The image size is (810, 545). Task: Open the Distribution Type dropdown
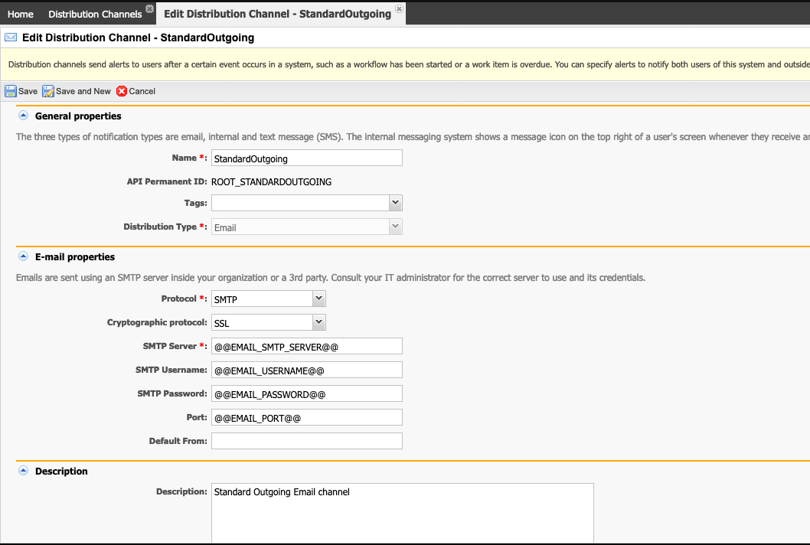(395, 227)
